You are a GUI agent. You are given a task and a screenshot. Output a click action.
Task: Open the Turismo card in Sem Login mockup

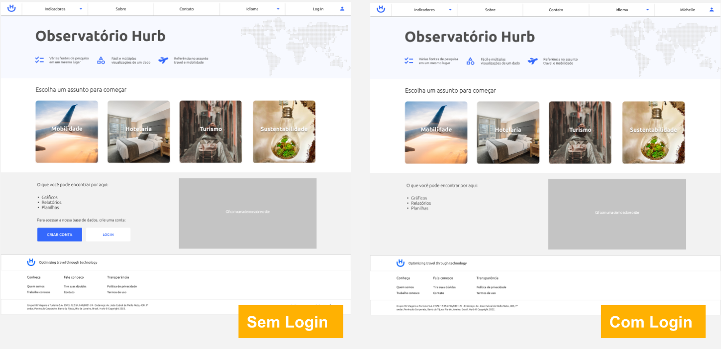[211, 132]
